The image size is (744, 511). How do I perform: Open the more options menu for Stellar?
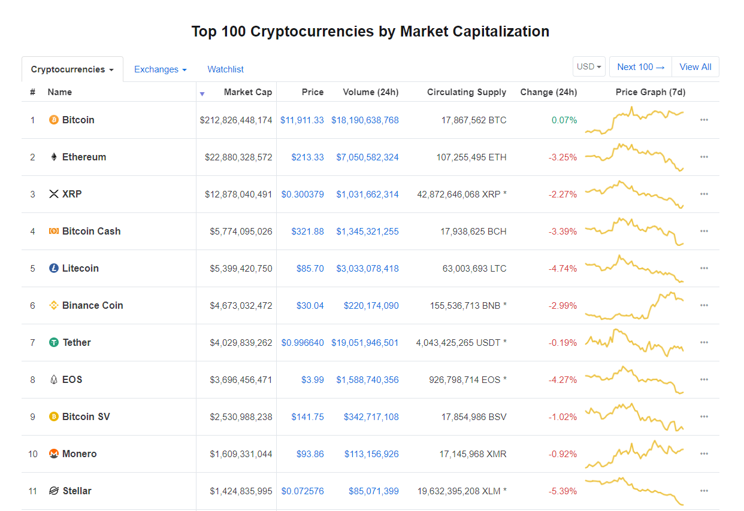pyautogui.click(x=704, y=491)
